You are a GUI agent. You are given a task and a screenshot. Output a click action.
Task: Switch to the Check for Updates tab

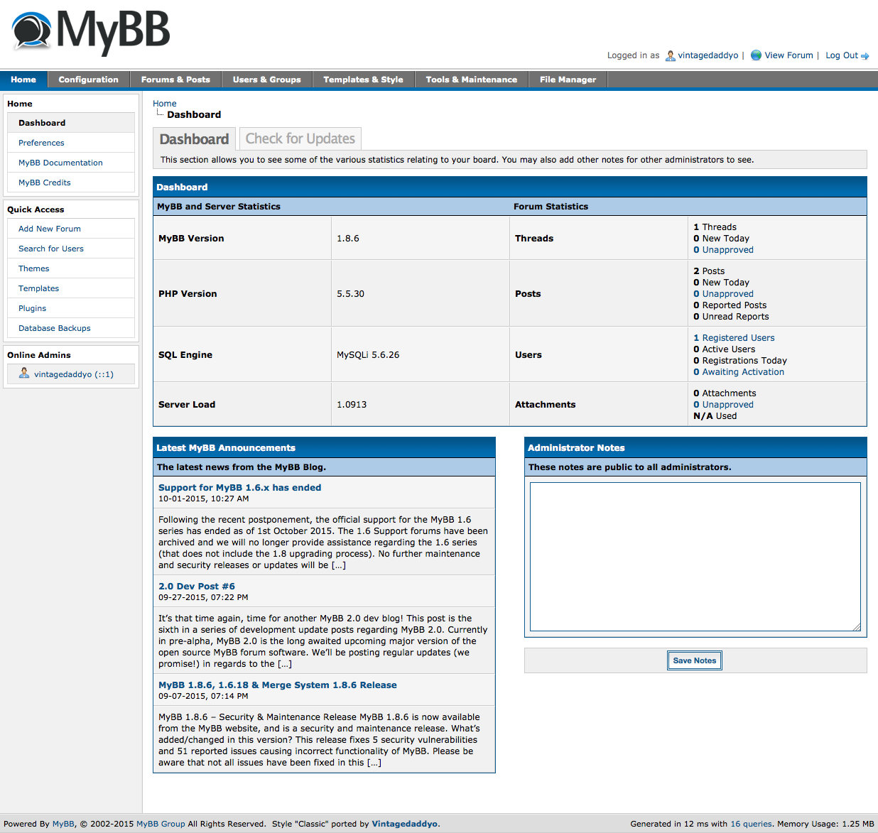[300, 138]
